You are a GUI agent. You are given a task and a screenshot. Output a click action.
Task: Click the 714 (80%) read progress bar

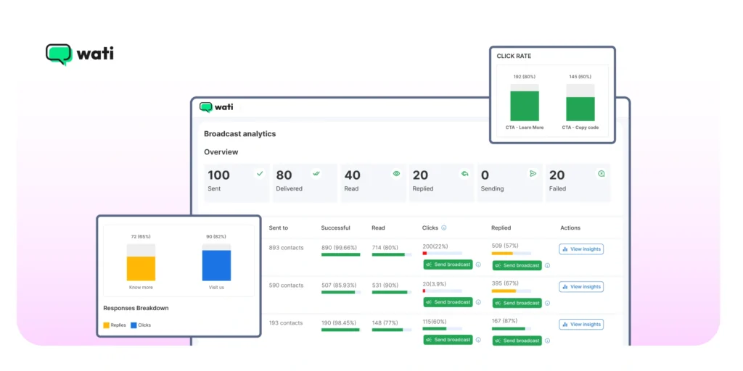(x=391, y=254)
